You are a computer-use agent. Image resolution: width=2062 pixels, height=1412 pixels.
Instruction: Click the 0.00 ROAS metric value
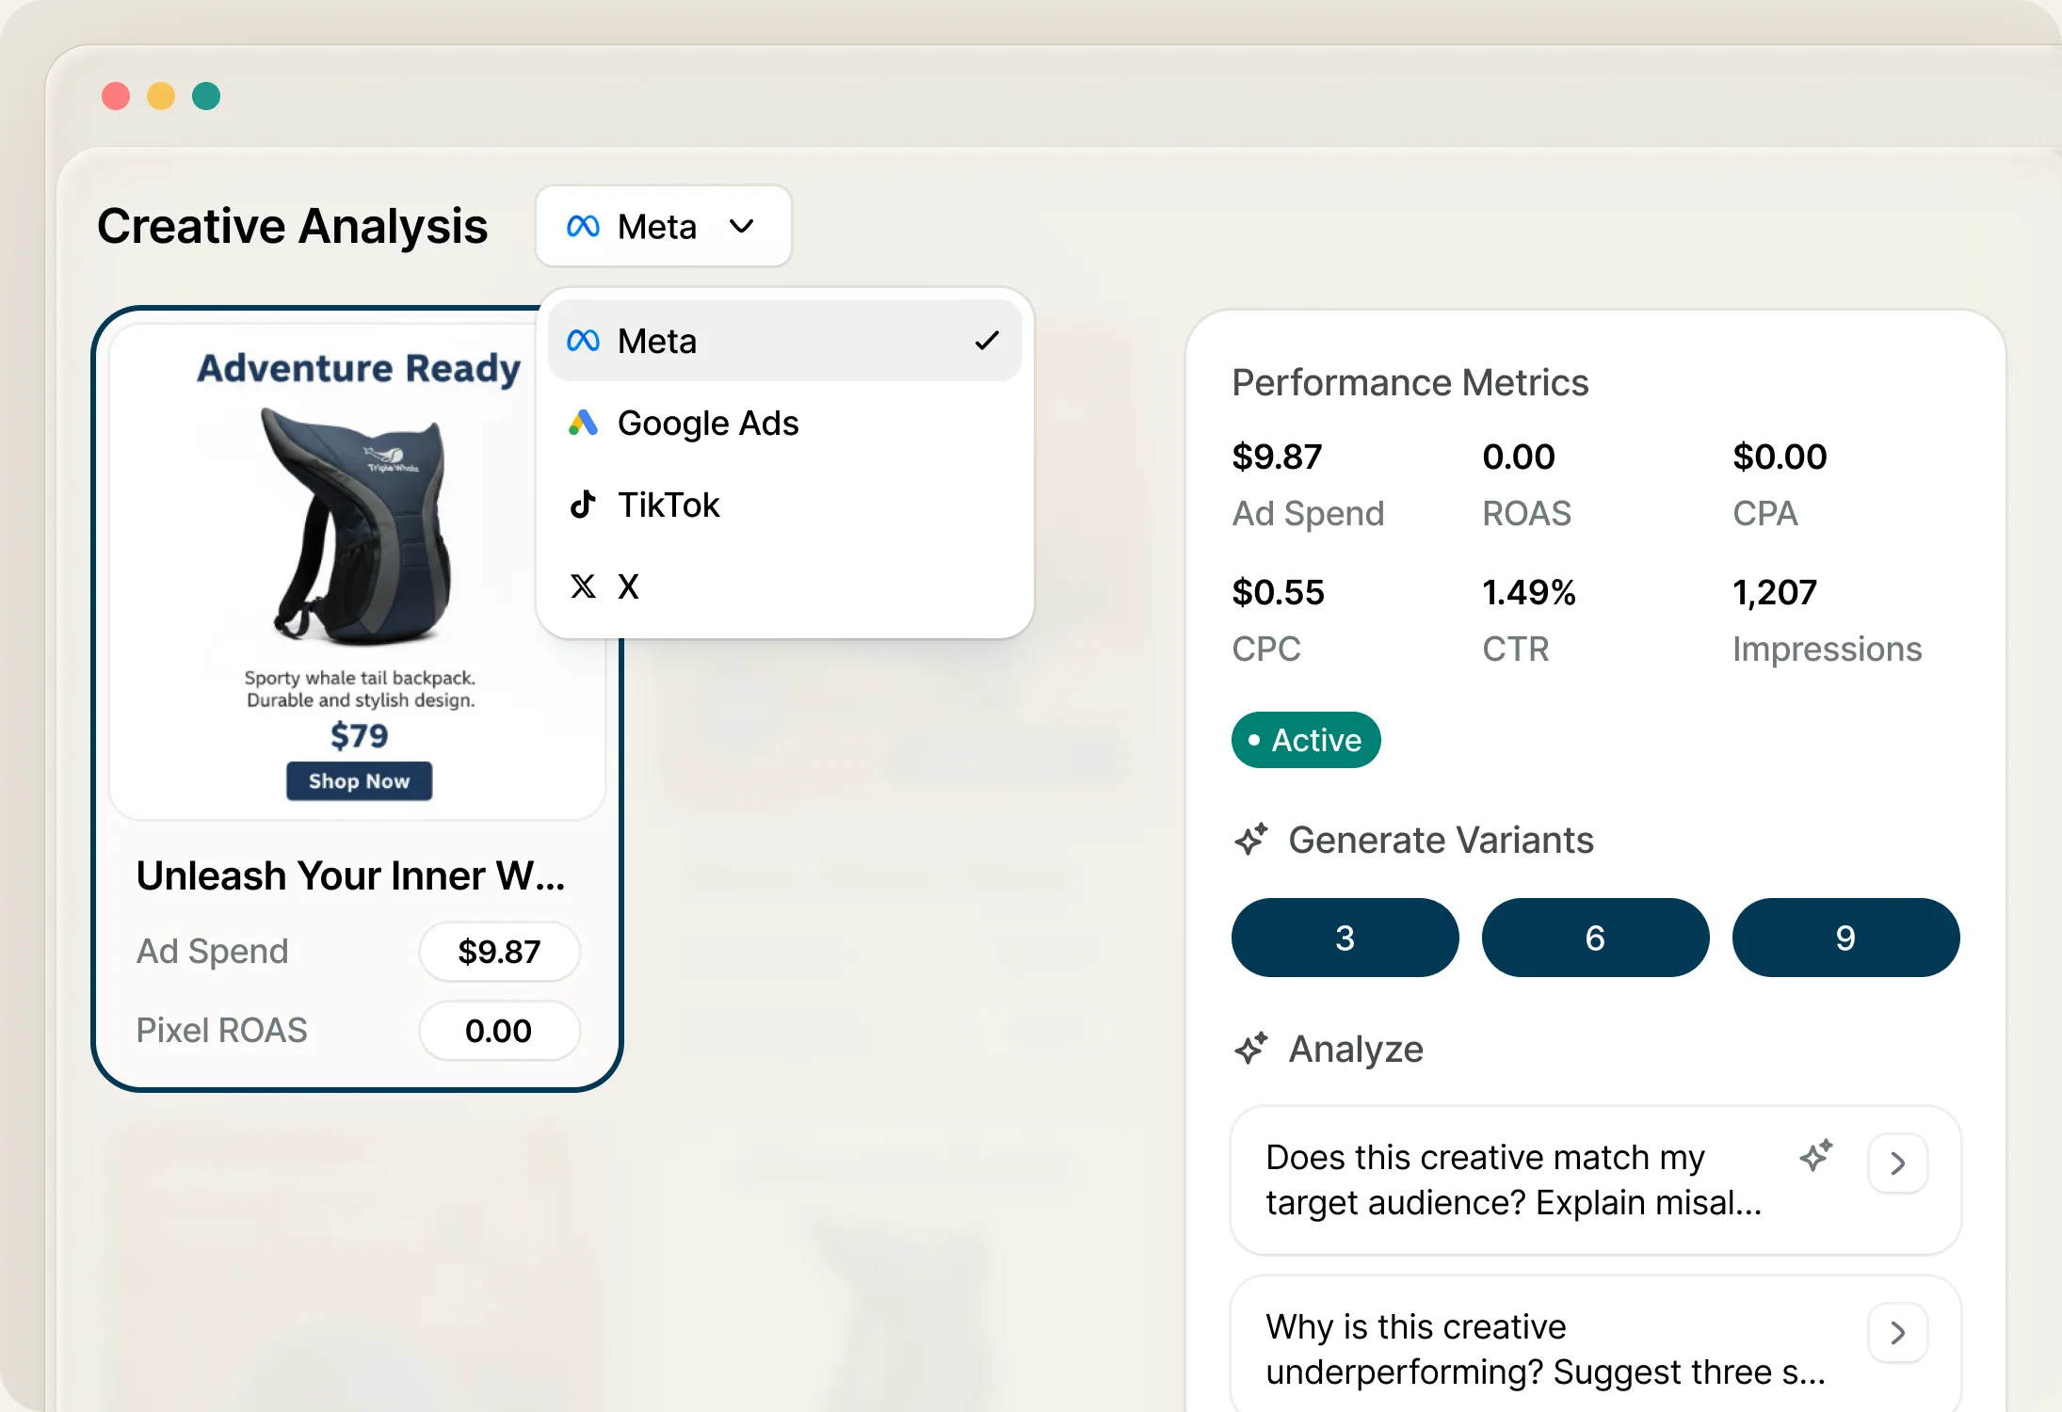1519,457
